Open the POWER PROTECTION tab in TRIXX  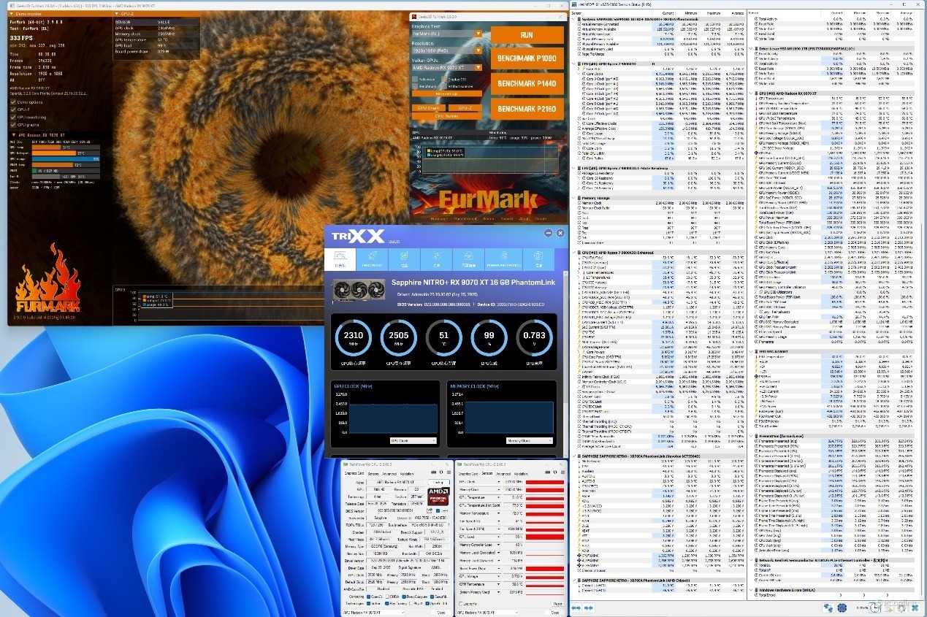point(503,259)
